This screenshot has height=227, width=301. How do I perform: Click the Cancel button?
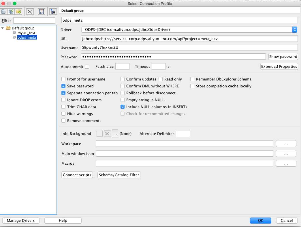click(287, 220)
